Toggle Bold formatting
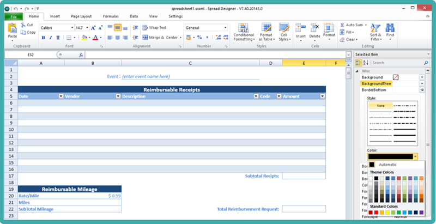 (43, 38)
